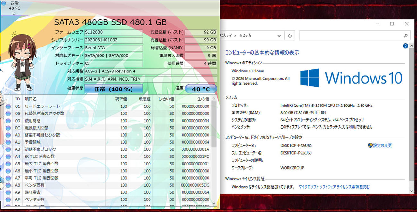Click status icon for row A3 初期不良ブロック

click(x=8, y=149)
